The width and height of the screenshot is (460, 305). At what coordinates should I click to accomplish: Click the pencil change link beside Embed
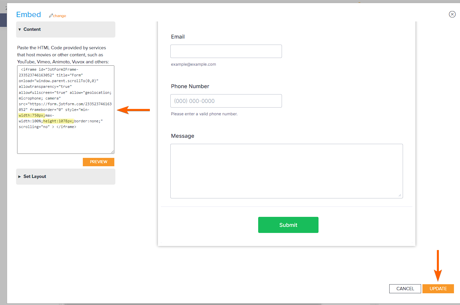58,16
